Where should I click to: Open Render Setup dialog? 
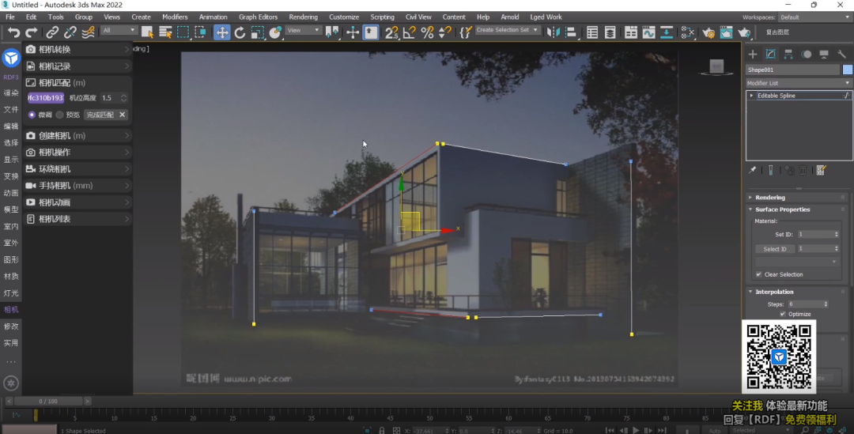[x=709, y=32]
